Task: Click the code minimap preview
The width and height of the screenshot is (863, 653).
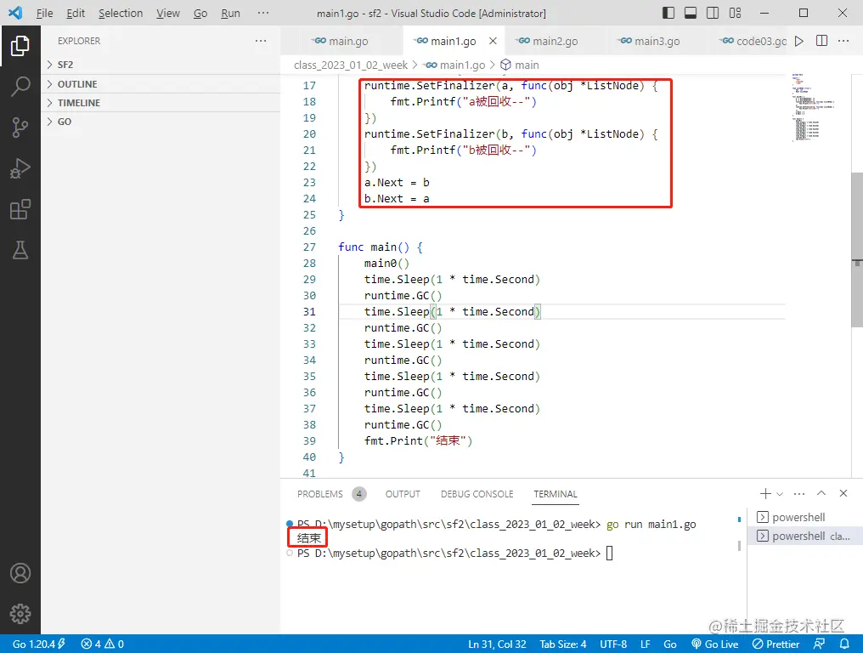Action: pyautogui.click(x=812, y=107)
